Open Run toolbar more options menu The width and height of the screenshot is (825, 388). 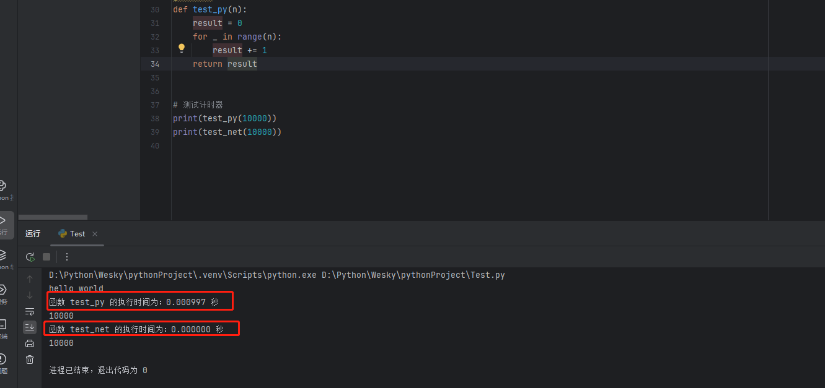point(67,257)
